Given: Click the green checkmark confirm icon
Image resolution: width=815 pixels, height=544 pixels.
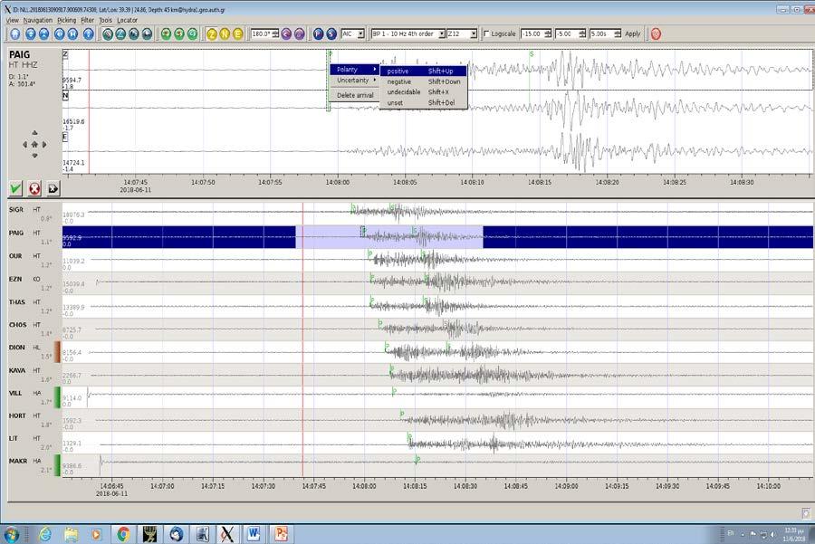Looking at the screenshot, I should click(x=15, y=188).
